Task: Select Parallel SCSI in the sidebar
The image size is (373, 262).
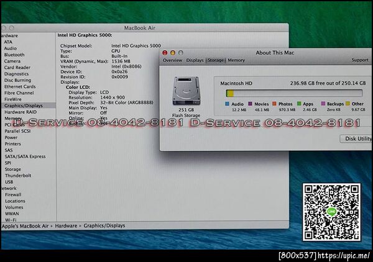Action: click(17, 131)
